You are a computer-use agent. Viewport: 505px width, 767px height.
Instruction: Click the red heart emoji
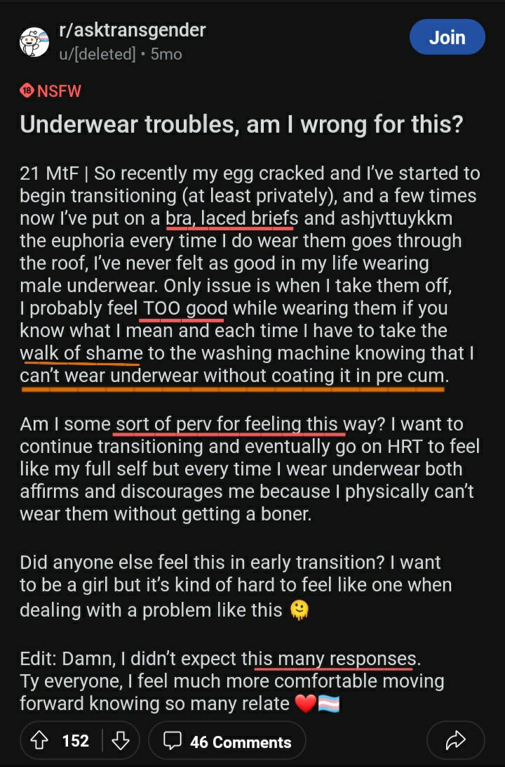306,703
